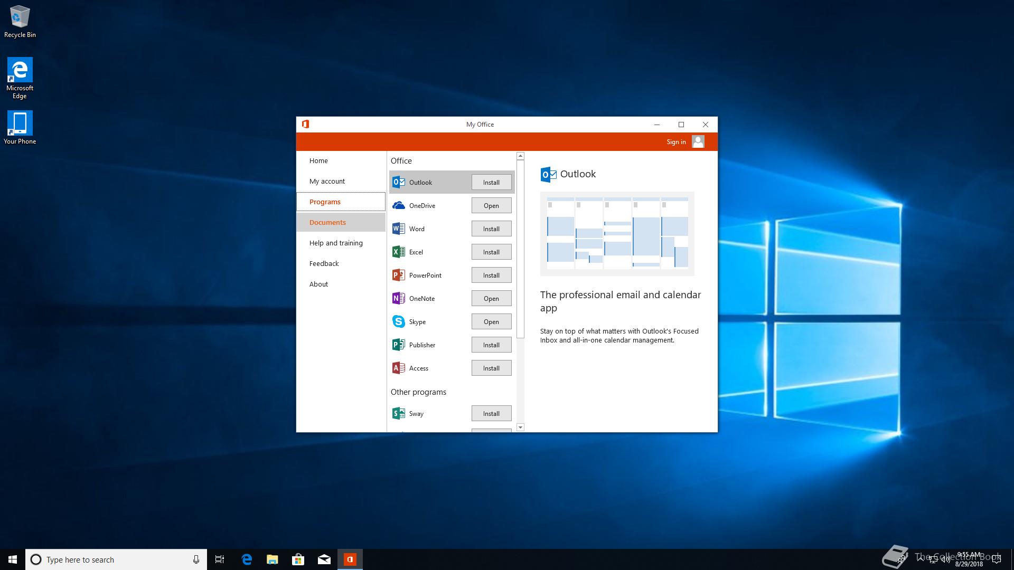Open OneNote with its Open button
The image size is (1014, 570).
[491, 298]
